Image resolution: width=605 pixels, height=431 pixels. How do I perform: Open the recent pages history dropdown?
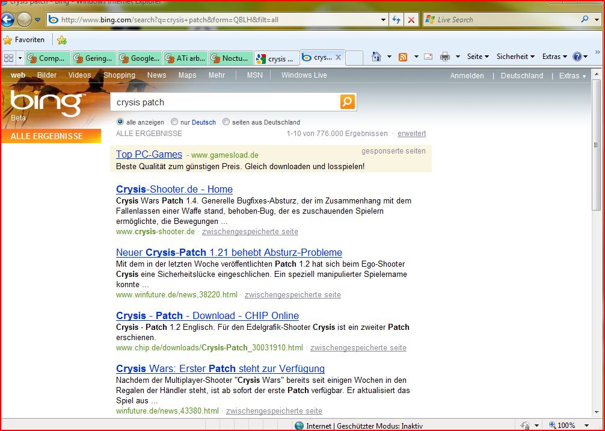37,20
